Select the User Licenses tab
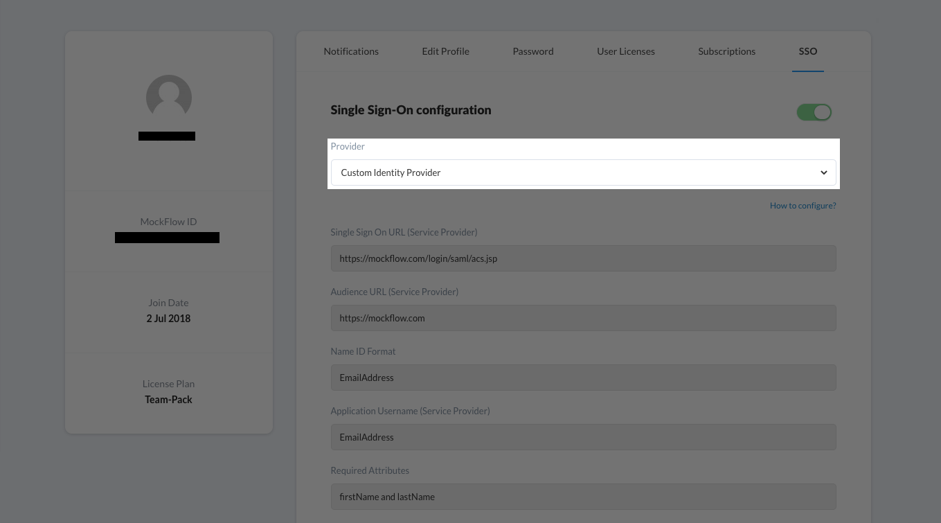This screenshot has width=941, height=523. tap(625, 51)
